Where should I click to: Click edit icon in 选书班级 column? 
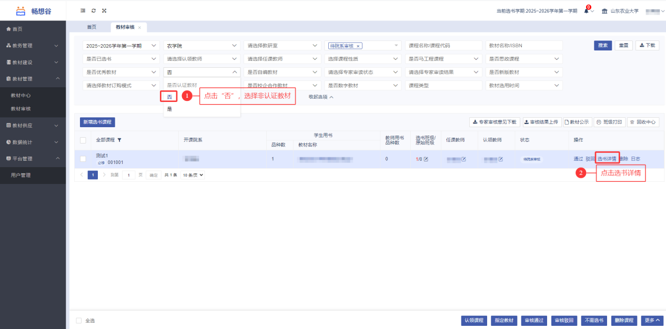point(426,159)
